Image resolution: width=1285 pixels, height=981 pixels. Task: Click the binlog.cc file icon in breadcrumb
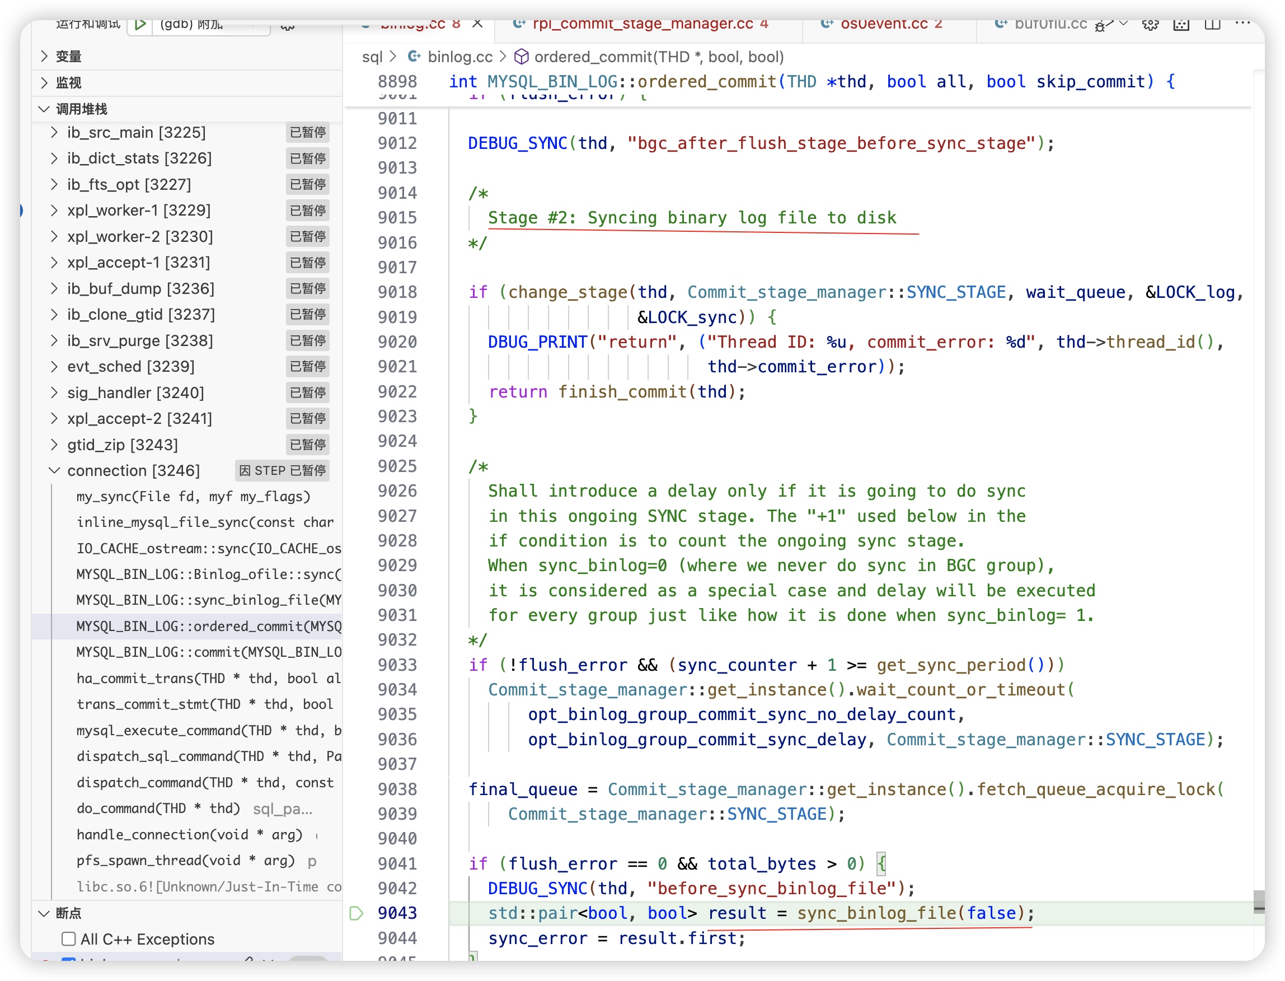pyautogui.click(x=414, y=57)
